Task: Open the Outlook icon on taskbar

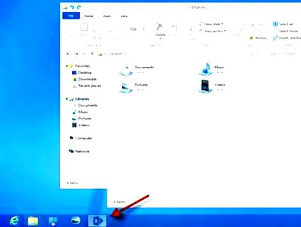Action: [x=97, y=220]
